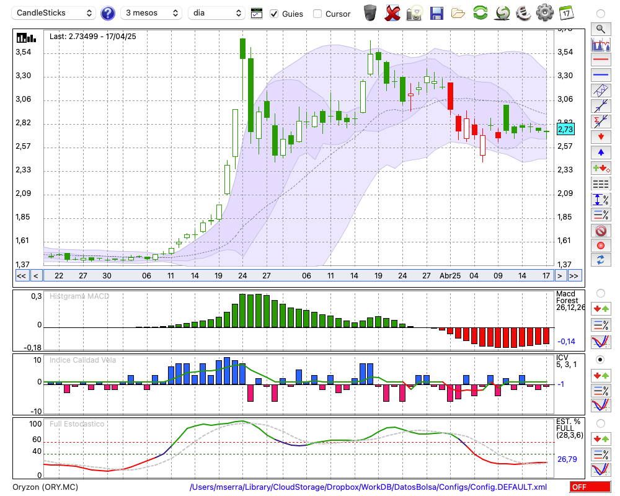Image resolution: width=620 pixels, height=496 pixels.
Task: Click the trash can icon
Action: click(x=370, y=13)
